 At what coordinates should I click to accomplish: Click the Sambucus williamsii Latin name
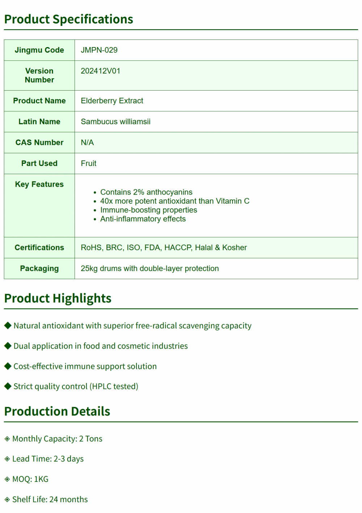click(x=115, y=122)
